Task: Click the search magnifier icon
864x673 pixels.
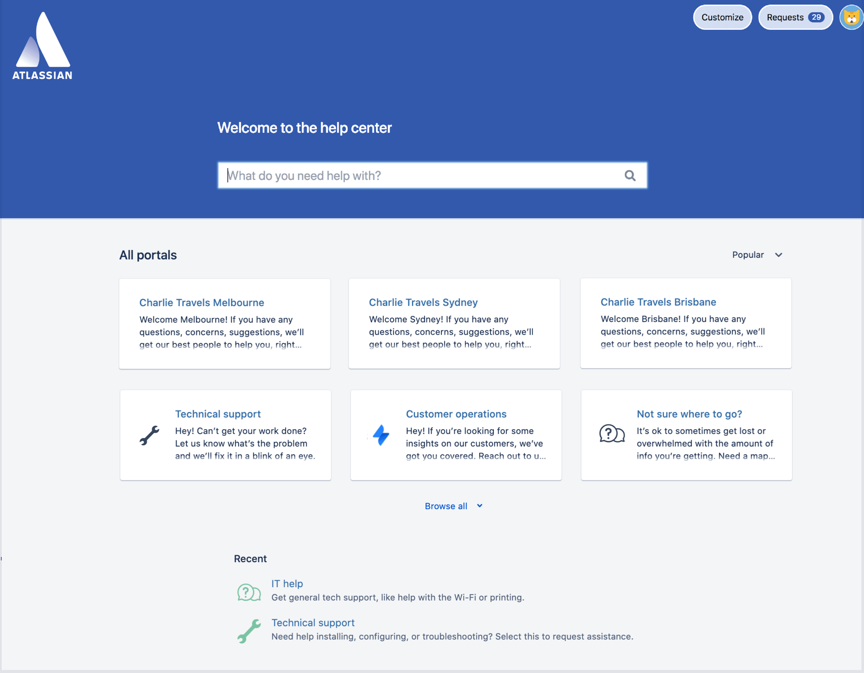Action: pyautogui.click(x=630, y=175)
